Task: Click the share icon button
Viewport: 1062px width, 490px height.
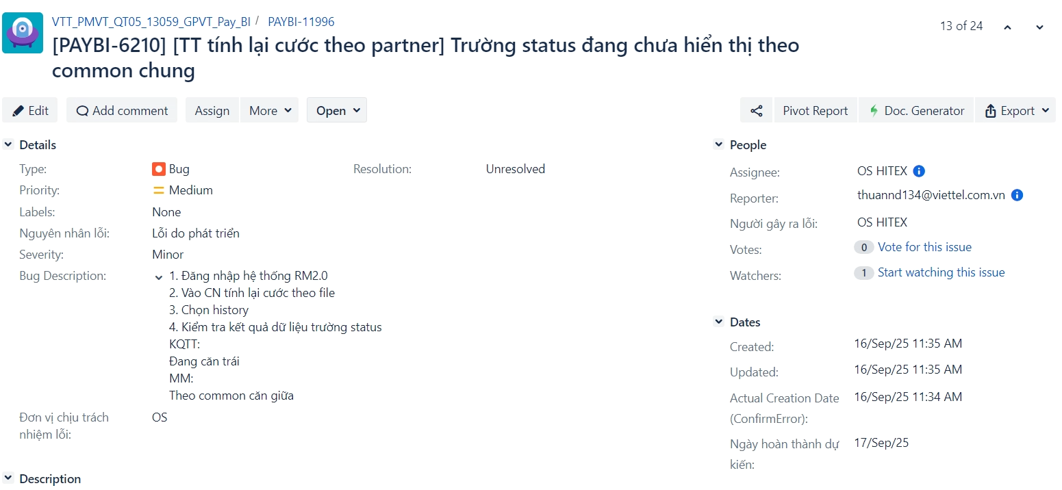Action: 757,111
